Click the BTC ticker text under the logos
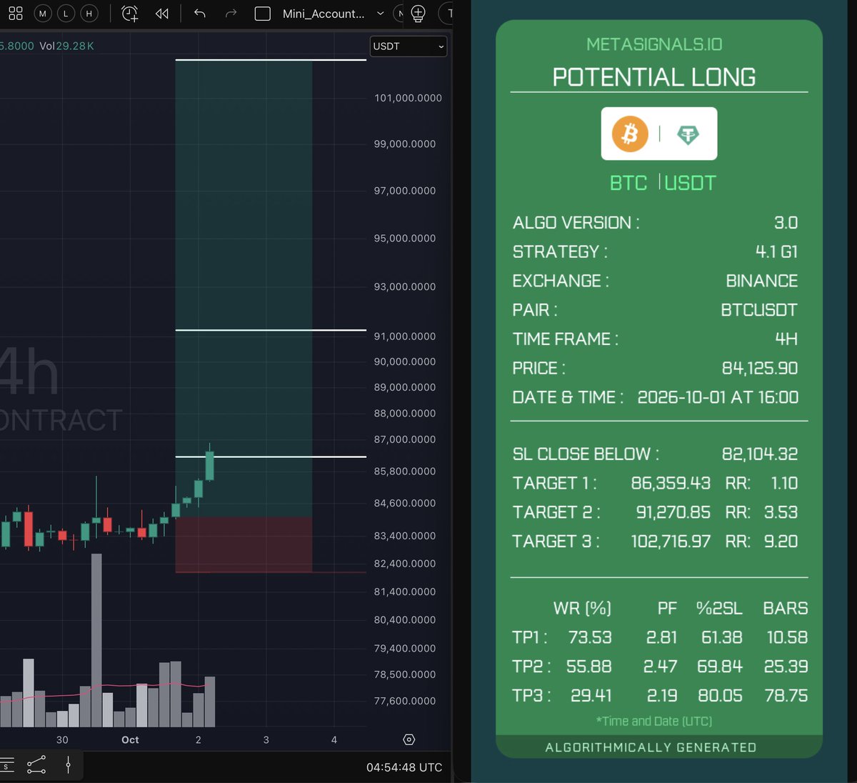Screen dimensions: 857x783 pyautogui.click(x=628, y=183)
